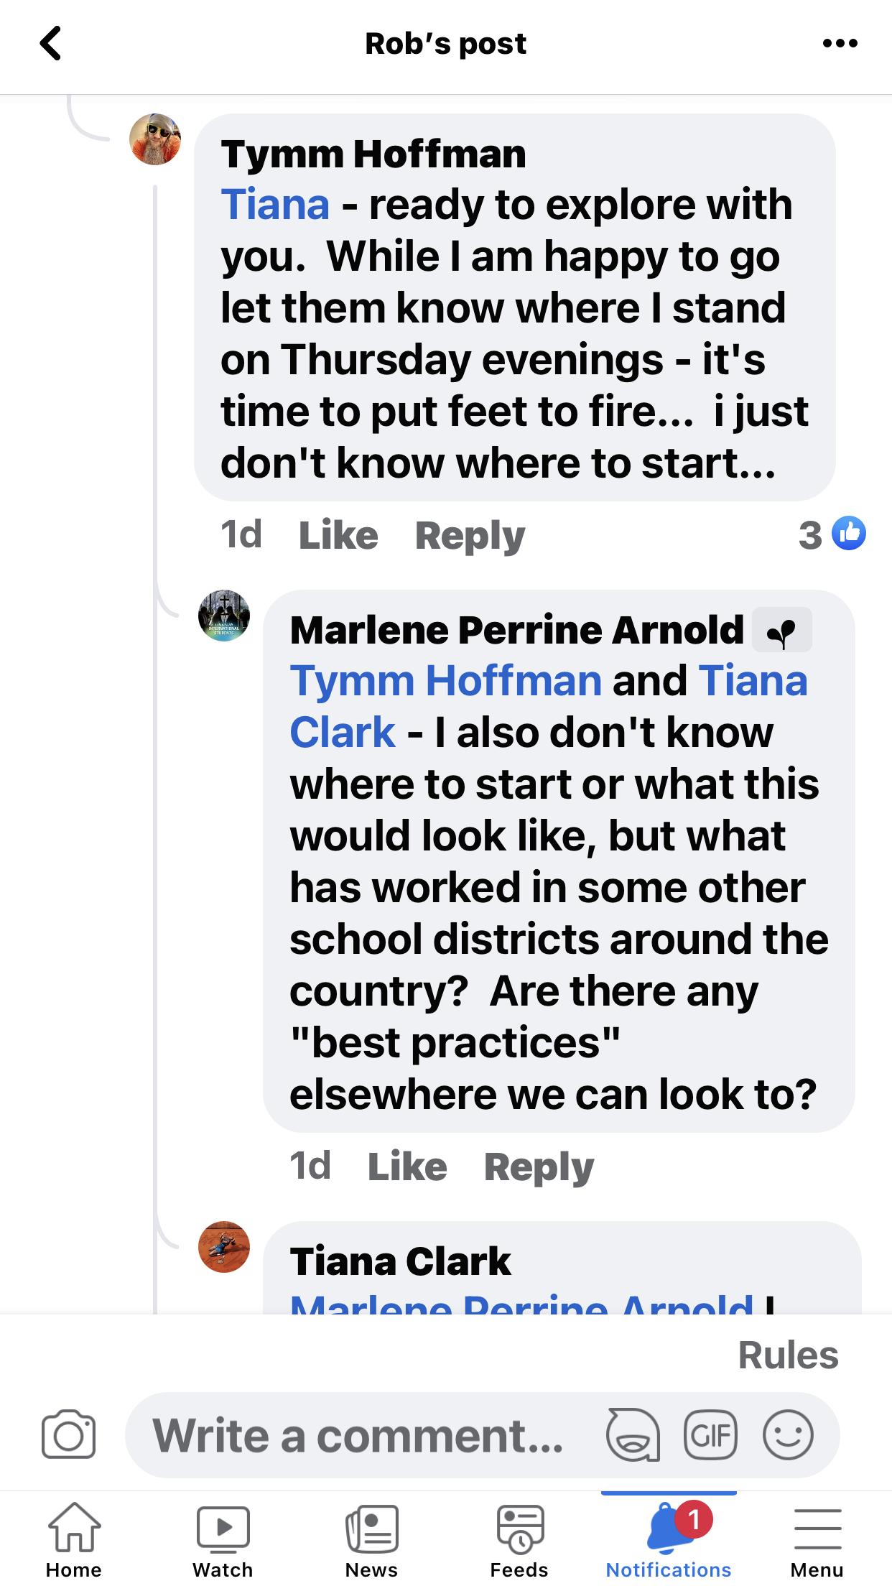Screen dimensions: 892x1586
Task: Open Marlene Perrine Arnold's avatar
Action: (224, 616)
